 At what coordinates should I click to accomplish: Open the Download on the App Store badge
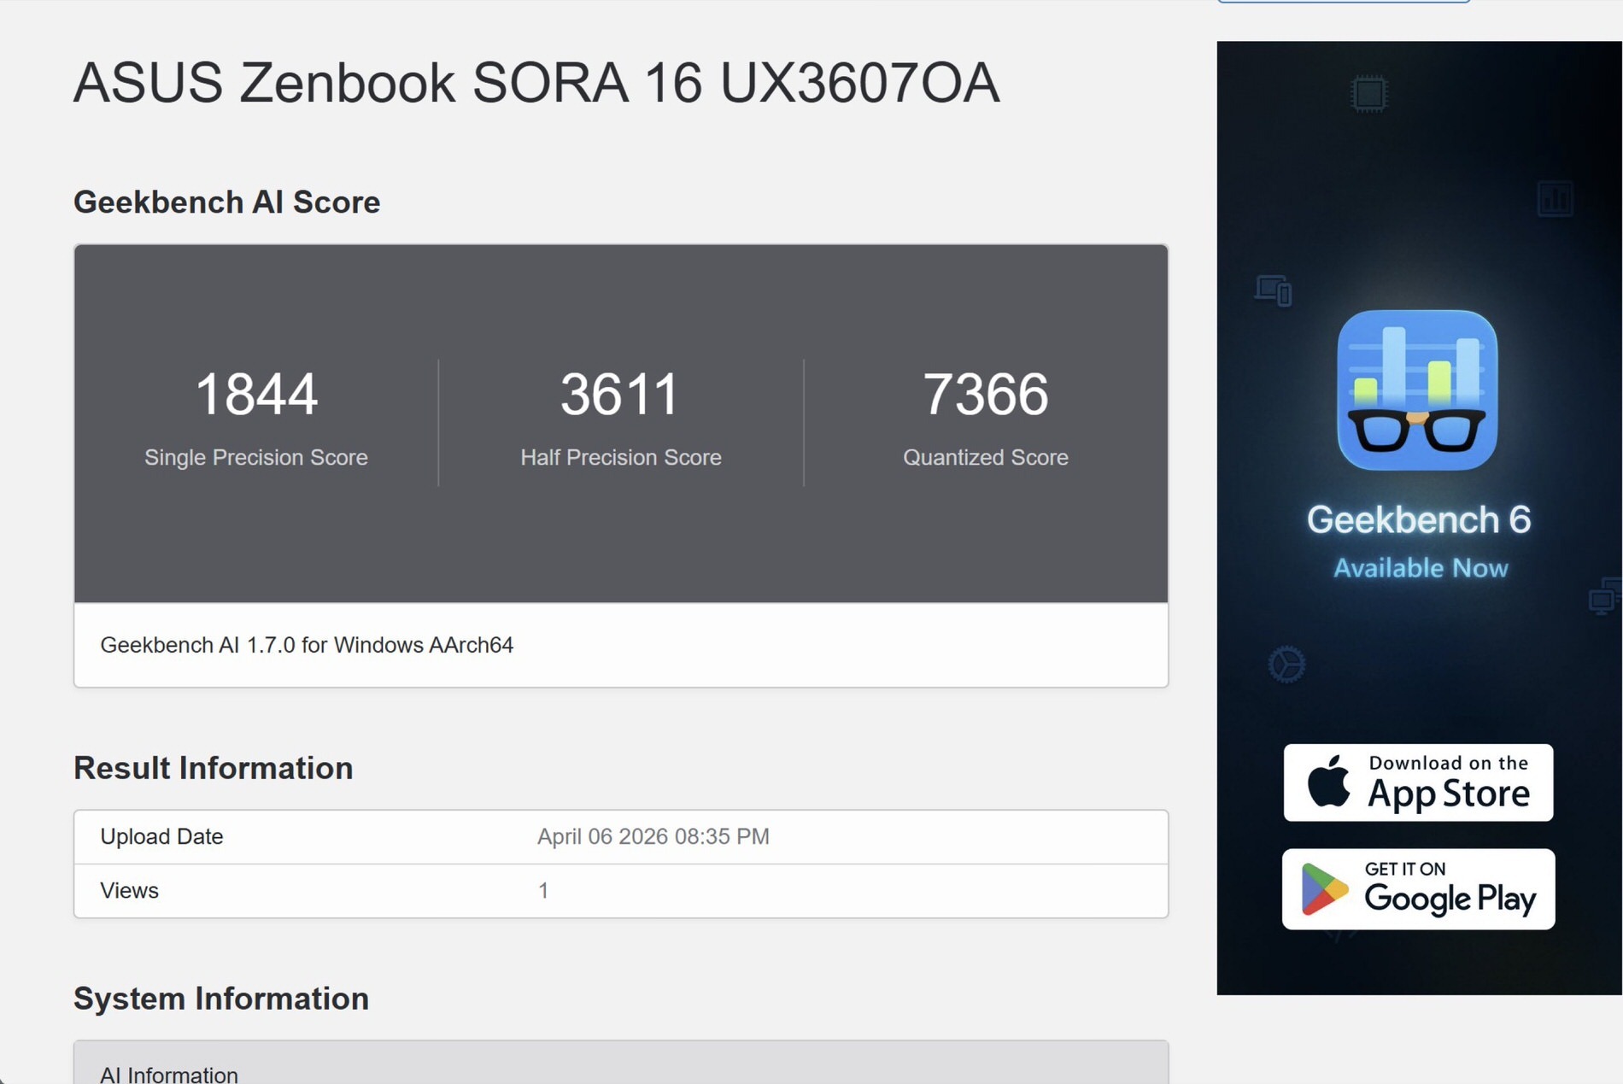pyautogui.click(x=1418, y=782)
